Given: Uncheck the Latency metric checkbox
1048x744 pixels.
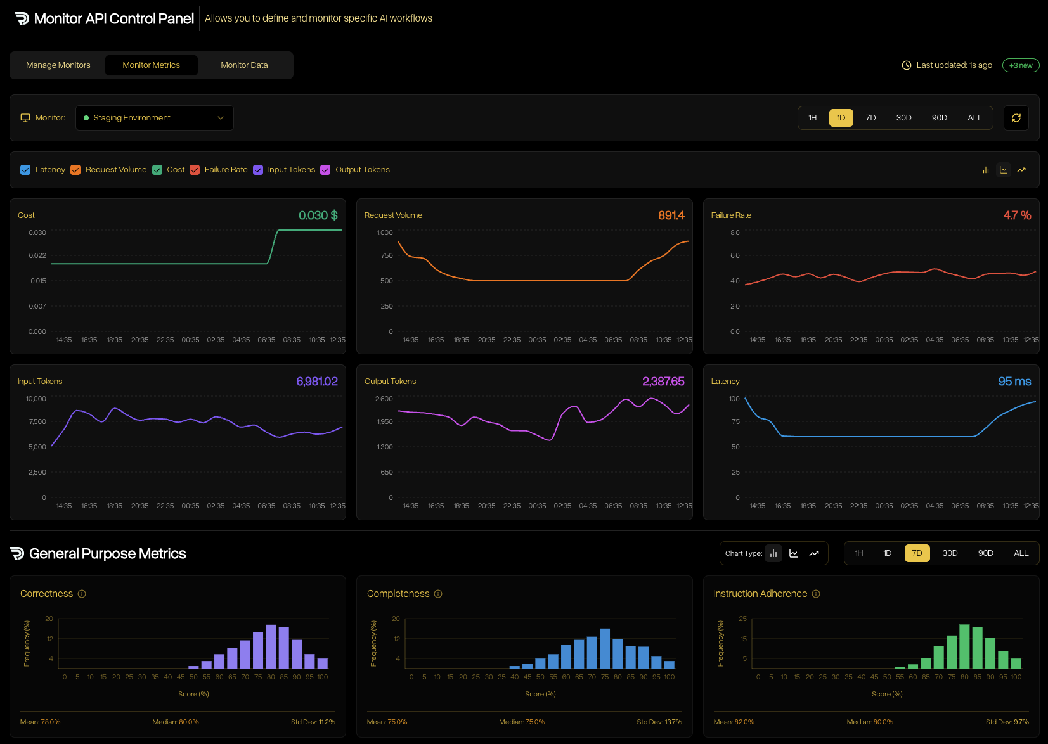Looking at the screenshot, I should [x=25, y=170].
